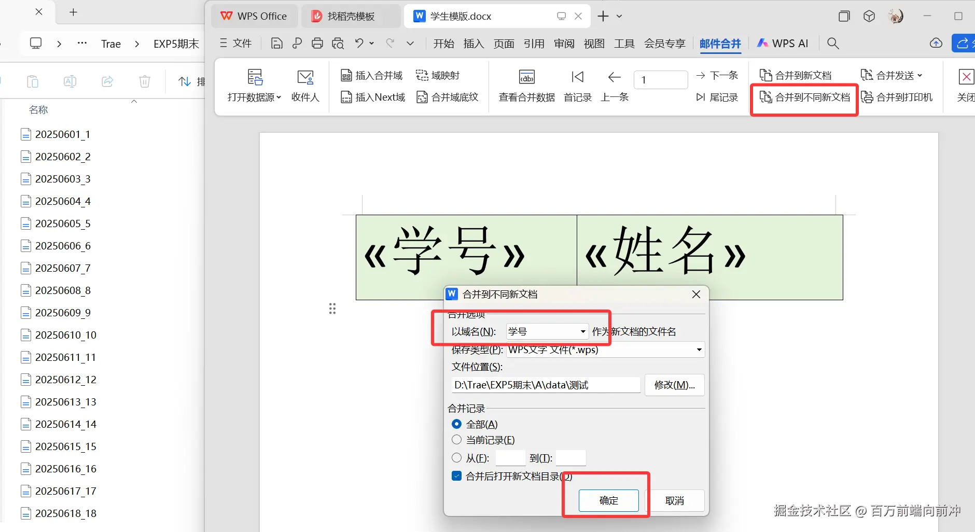Click the From (从) start number field
975x532 pixels.
511,458
